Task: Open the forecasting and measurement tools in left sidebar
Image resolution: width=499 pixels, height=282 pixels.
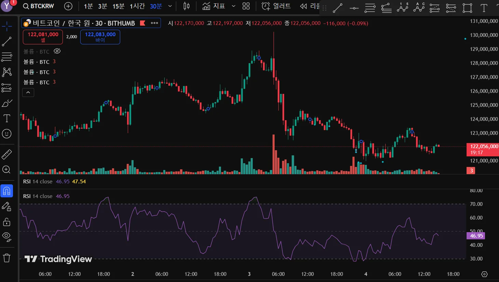Action: click(7, 88)
